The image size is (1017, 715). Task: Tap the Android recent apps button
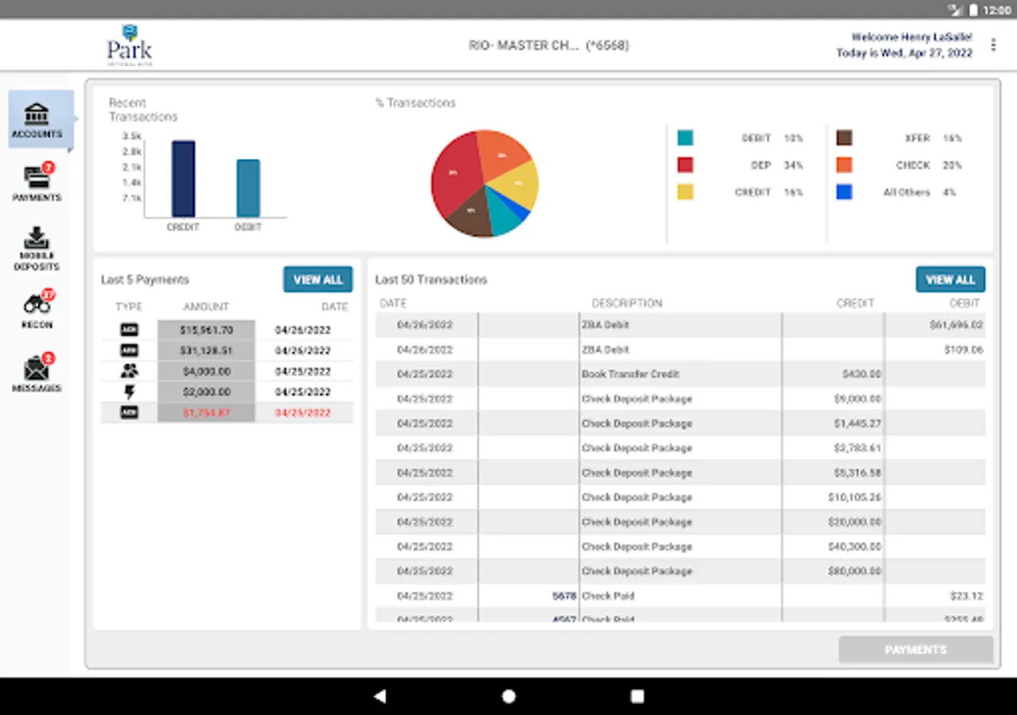pos(637,696)
